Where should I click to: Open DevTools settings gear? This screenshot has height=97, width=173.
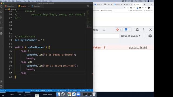click(x=137, y=30)
